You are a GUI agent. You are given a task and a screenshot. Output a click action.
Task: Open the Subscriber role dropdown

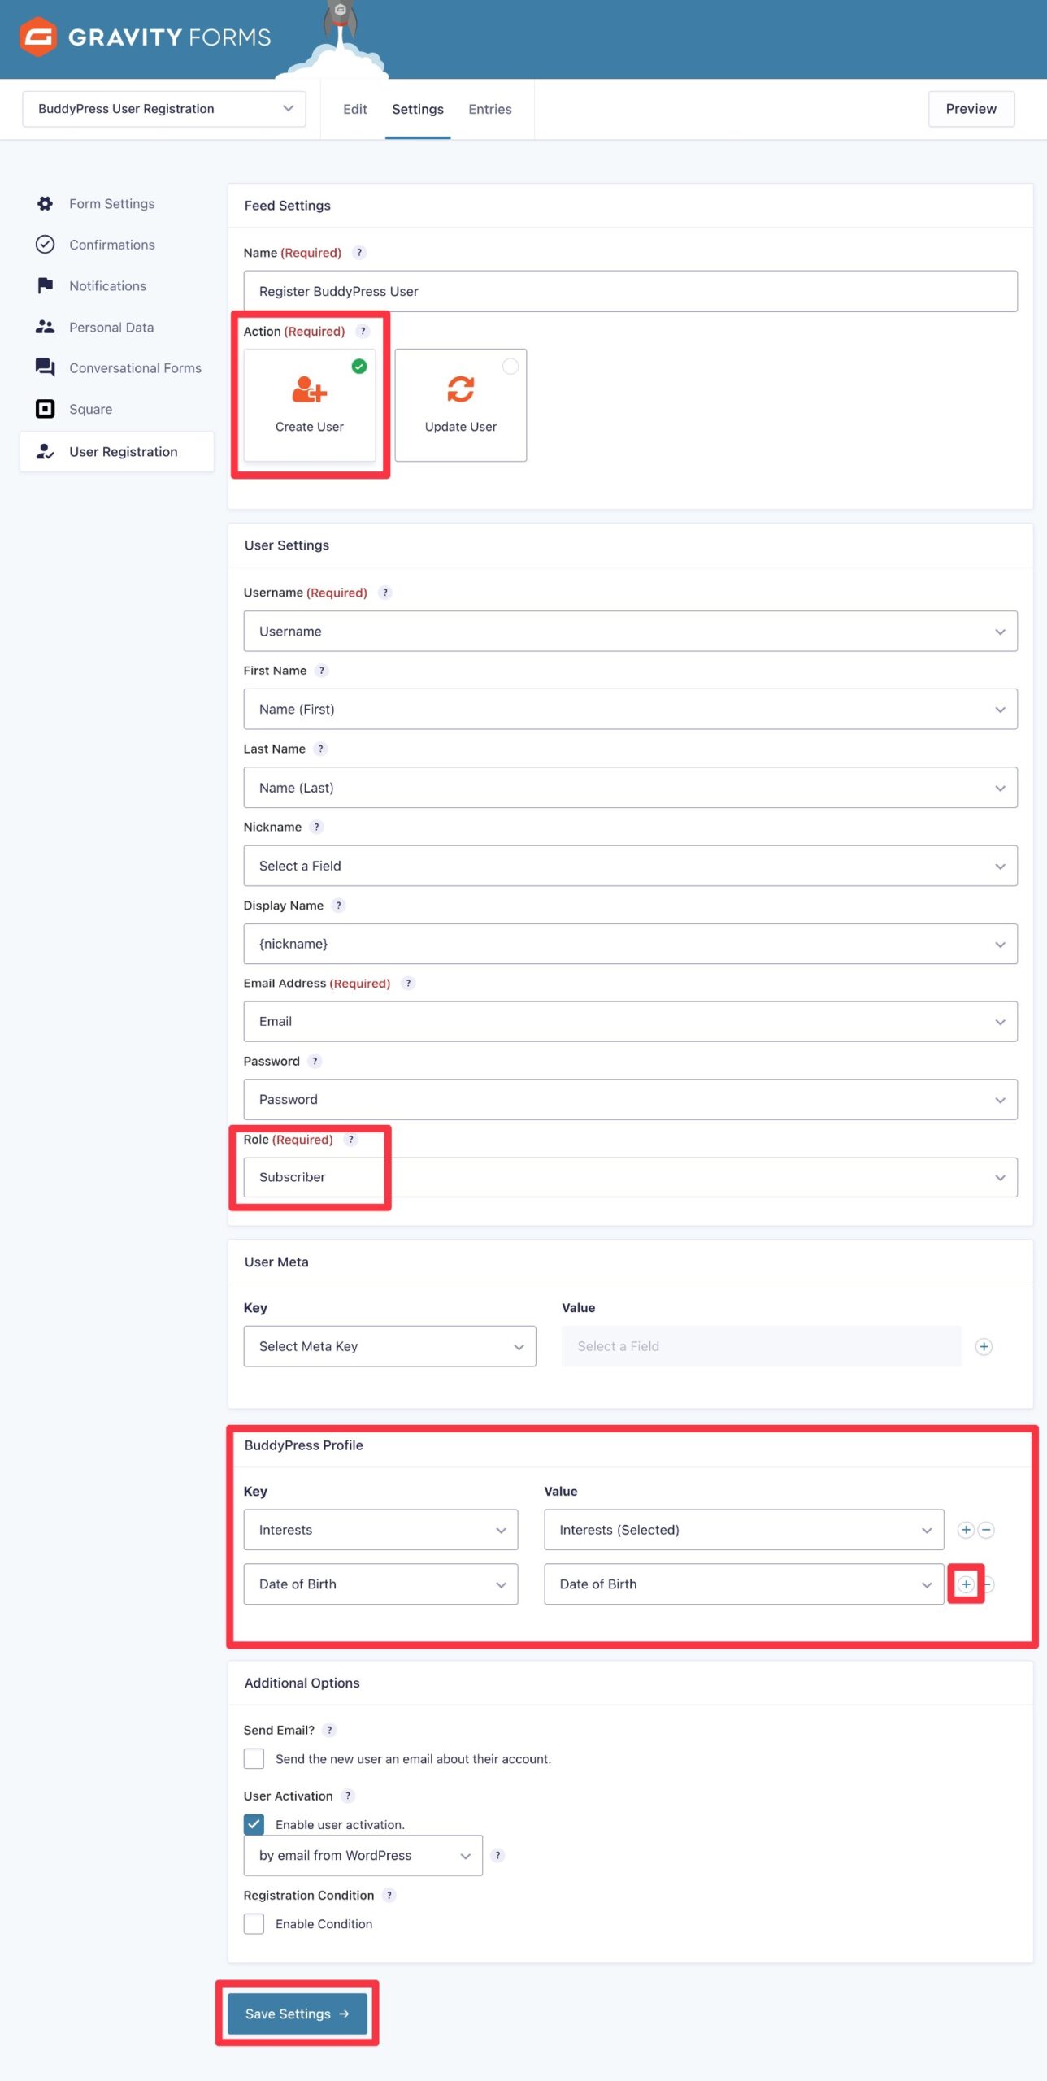[x=631, y=1178]
